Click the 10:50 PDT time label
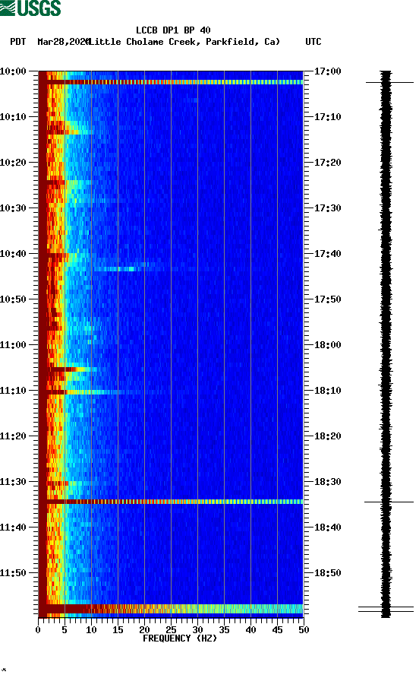 [13, 299]
